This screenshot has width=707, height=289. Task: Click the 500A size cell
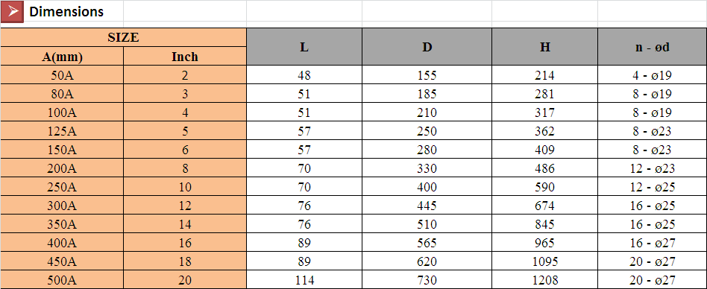(x=62, y=281)
